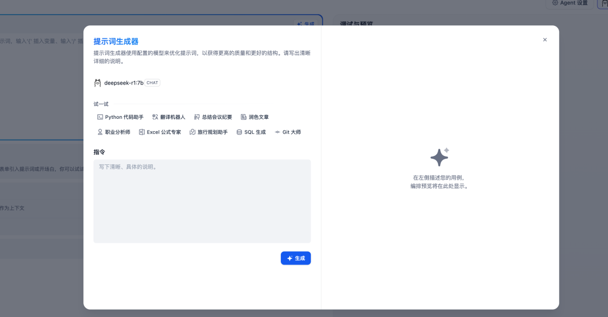Open Agent 设置 in background window
The image size is (608, 317).
(x=570, y=3)
